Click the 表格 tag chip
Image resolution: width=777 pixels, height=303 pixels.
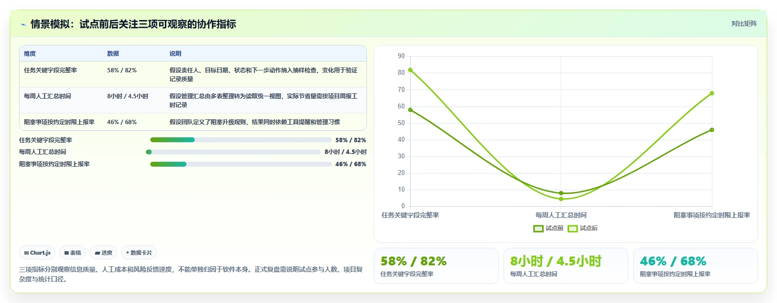pyautogui.click(x=72, y=253)
